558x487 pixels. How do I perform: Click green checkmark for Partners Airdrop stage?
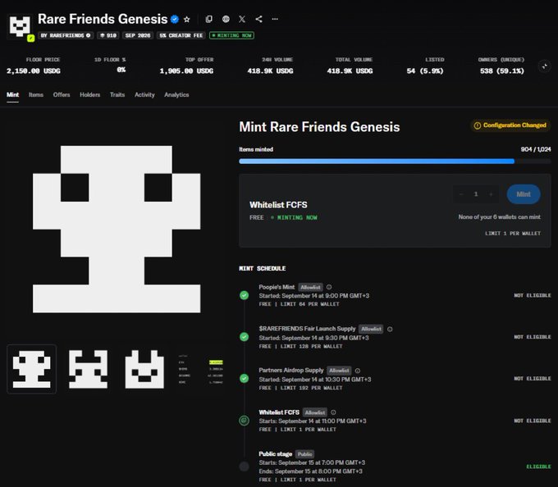pyautogui.click(x=245, y=378)
